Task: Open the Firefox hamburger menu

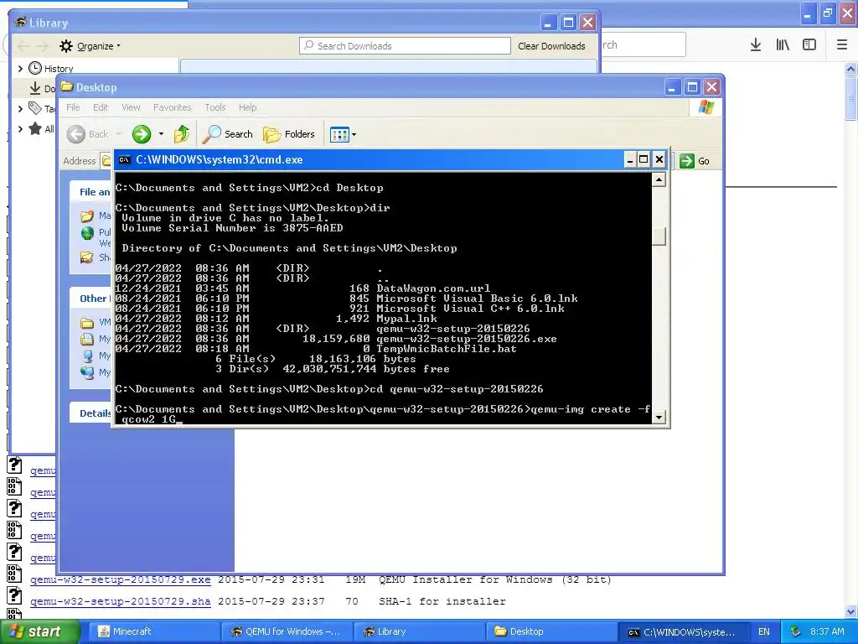Action: [x=842, y=45]
